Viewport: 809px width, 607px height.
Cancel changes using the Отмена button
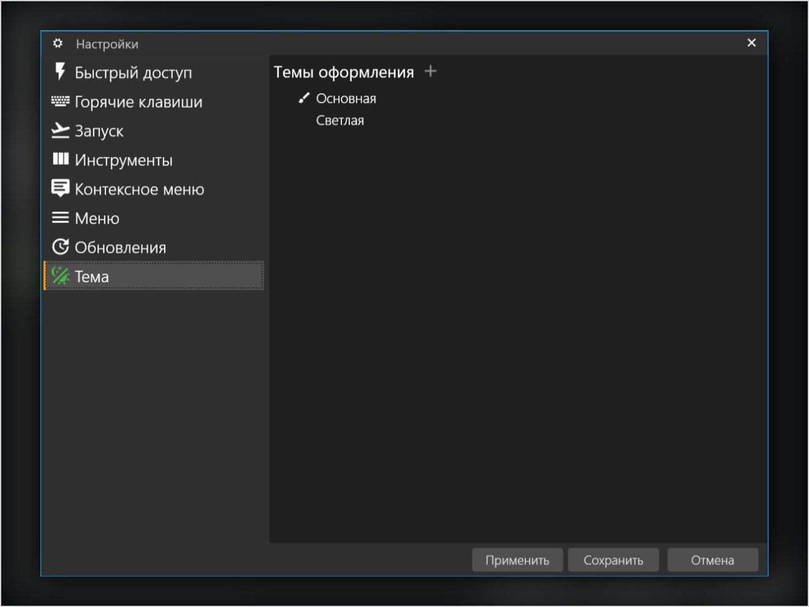tap(712, 560)
